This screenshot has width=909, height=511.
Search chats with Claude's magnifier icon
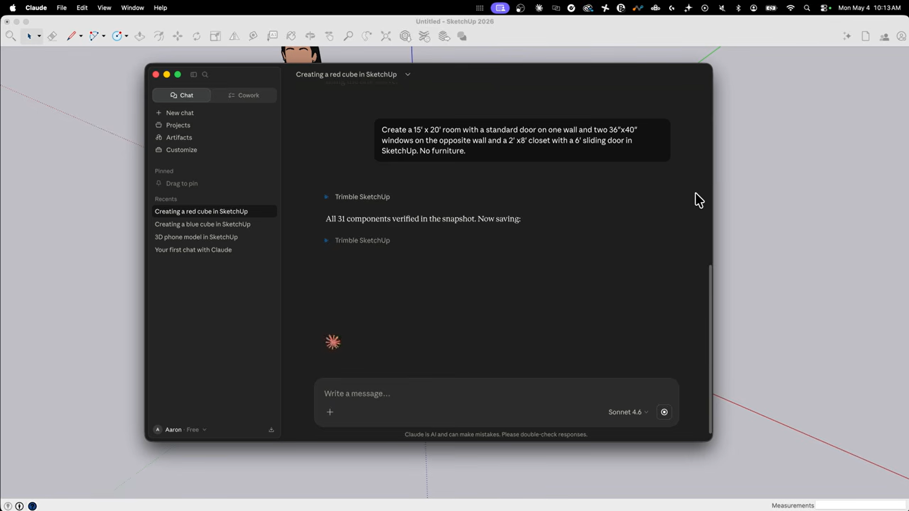coord(205,74)
